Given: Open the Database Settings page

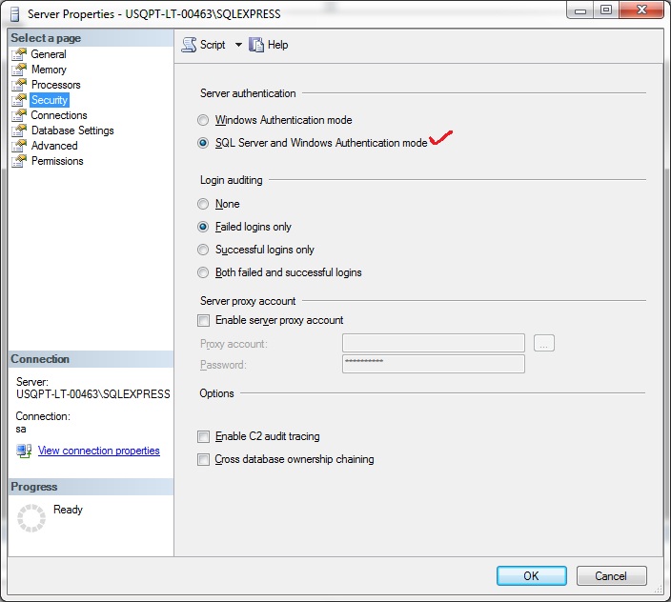Looking at the screenshot, I should (72, 130).
